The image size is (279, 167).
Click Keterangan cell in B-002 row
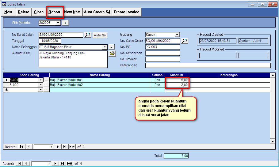click(x=229, y=85)
